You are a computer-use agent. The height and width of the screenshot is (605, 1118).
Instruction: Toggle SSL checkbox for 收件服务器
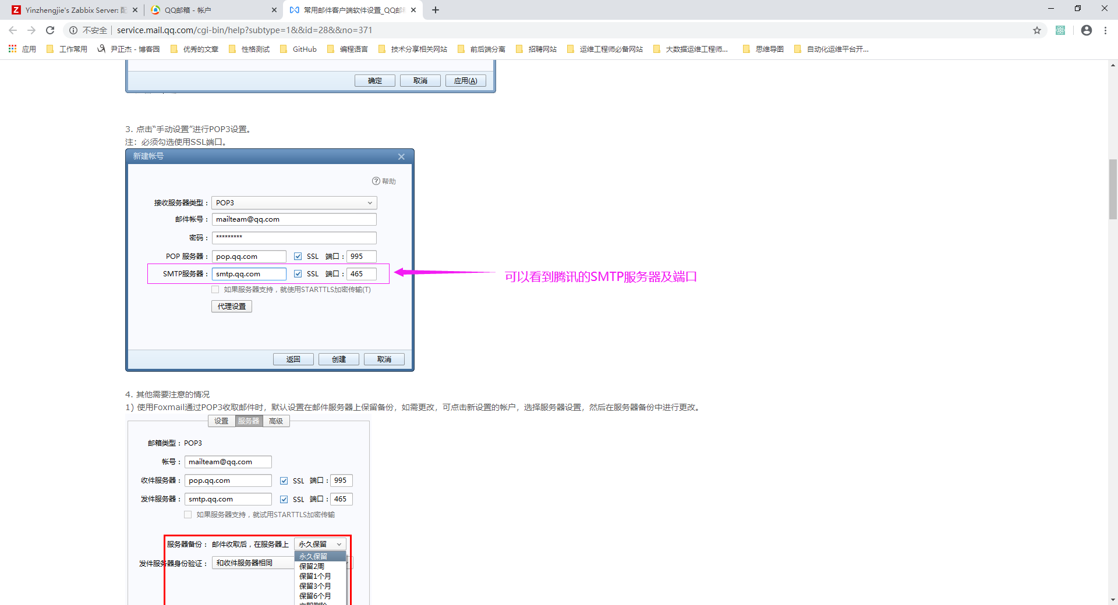point(284,481)
